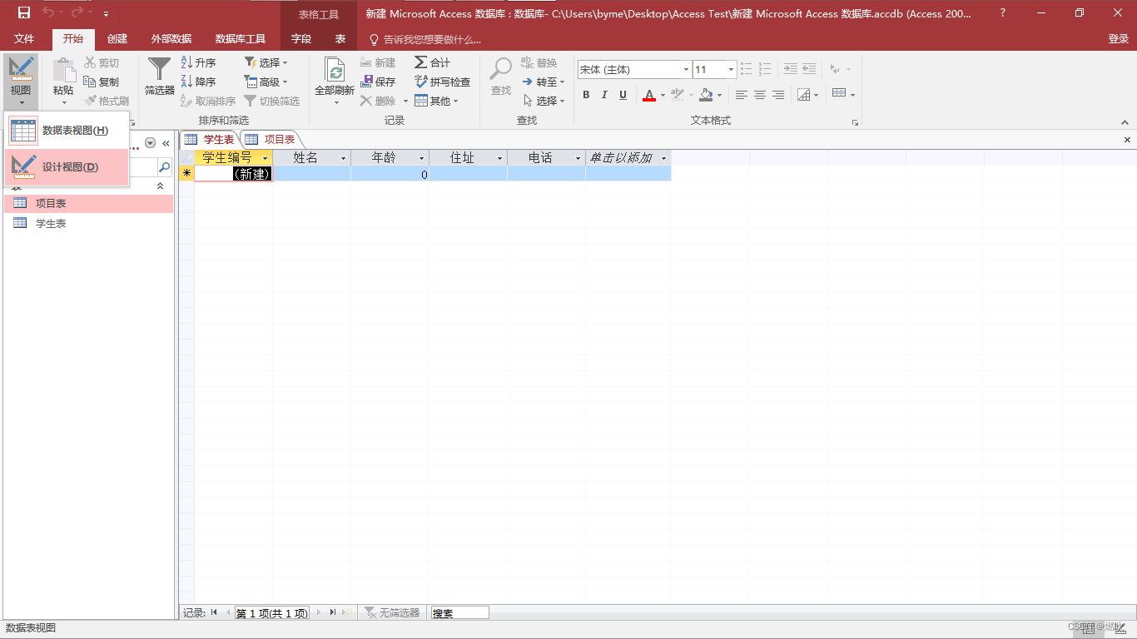Click the 视图 (View) ribbon button
Image resolution: width=1137 pixels, height=639 pixels.
(21, 82)
